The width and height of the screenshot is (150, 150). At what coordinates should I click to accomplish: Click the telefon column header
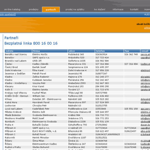click(109, 51)
